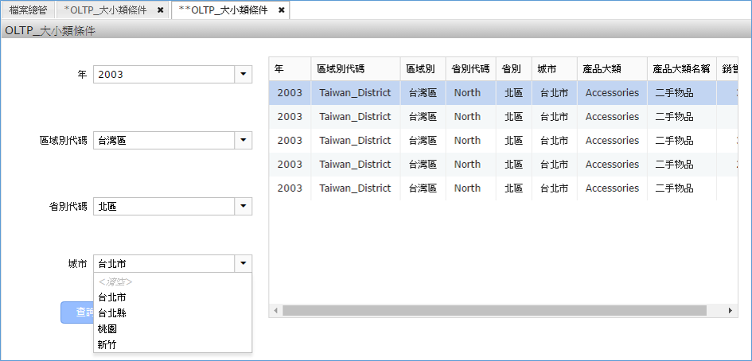Collapse the 城市 dropdown arrow
752x361 pixels.
243,263
